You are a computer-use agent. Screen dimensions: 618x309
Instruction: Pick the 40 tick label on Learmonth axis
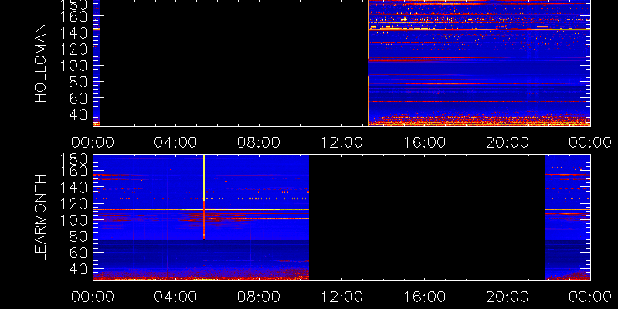(79, 269)
